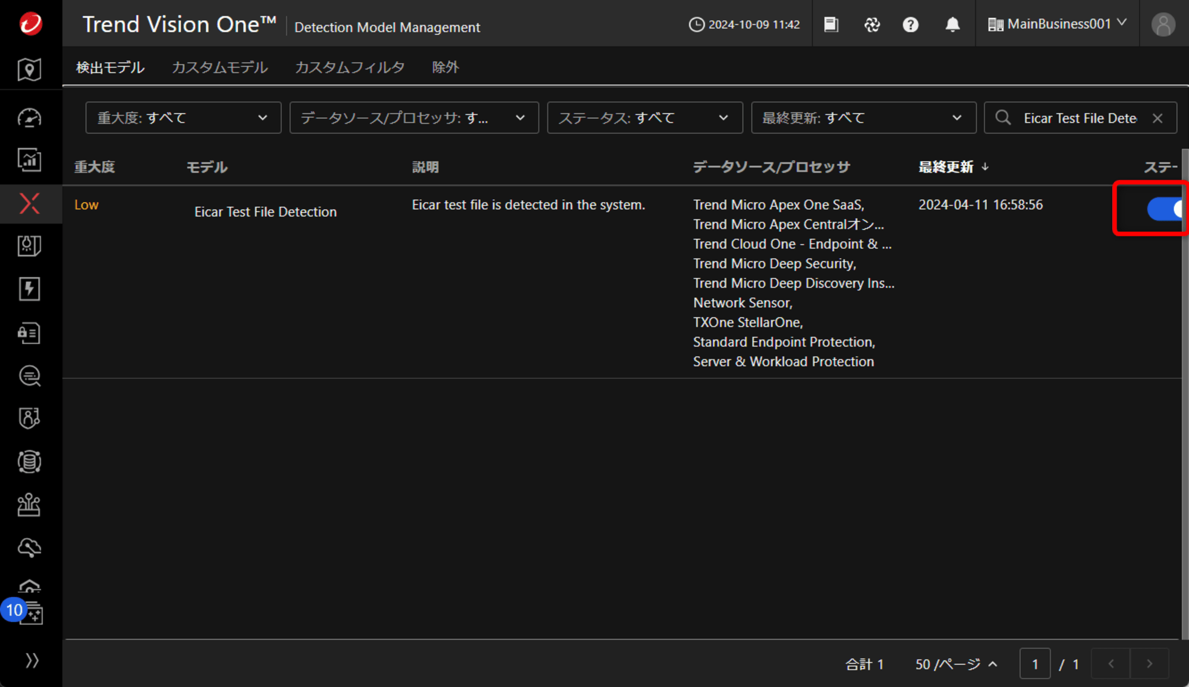The image size is (1189, 687).
Task: Go to the next page arrow
Action: point(1149,663)
